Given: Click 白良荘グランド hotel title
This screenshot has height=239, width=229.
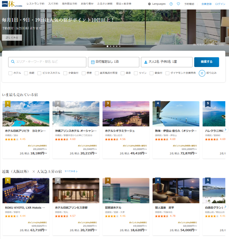Looking at the screenshot, I should tap(214, 208).
